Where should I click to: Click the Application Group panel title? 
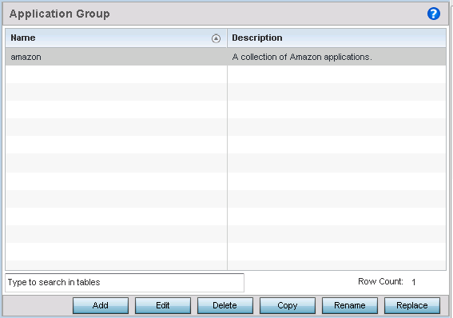[59, 14]
